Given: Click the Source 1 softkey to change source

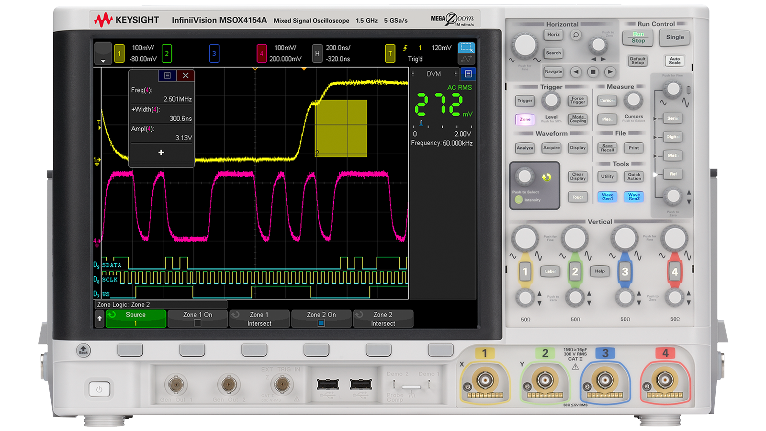Looking at the screenshot, I should [x=135, y=318].
